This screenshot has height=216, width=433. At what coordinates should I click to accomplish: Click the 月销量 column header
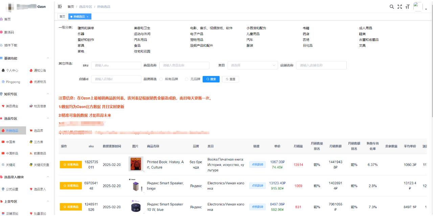[298, 146]
